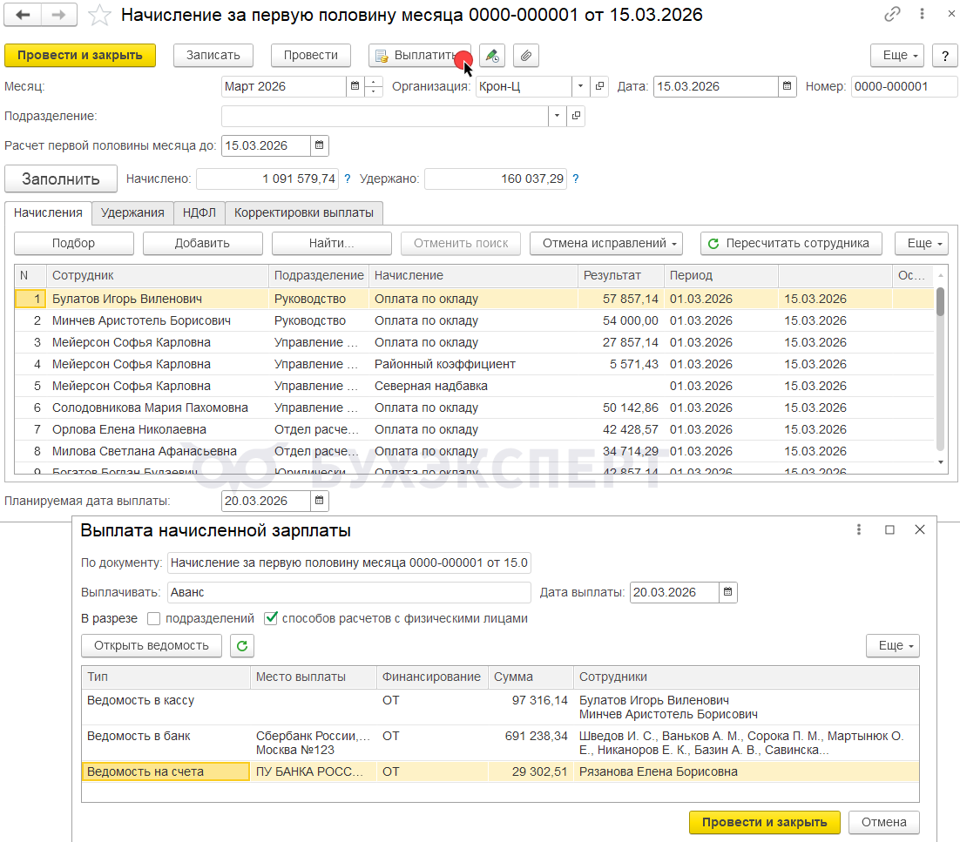This screenshot has height=842, width=960.
Task: Uncheck способов расчетов с физическими лицами
Action: [x=271, y=619]
